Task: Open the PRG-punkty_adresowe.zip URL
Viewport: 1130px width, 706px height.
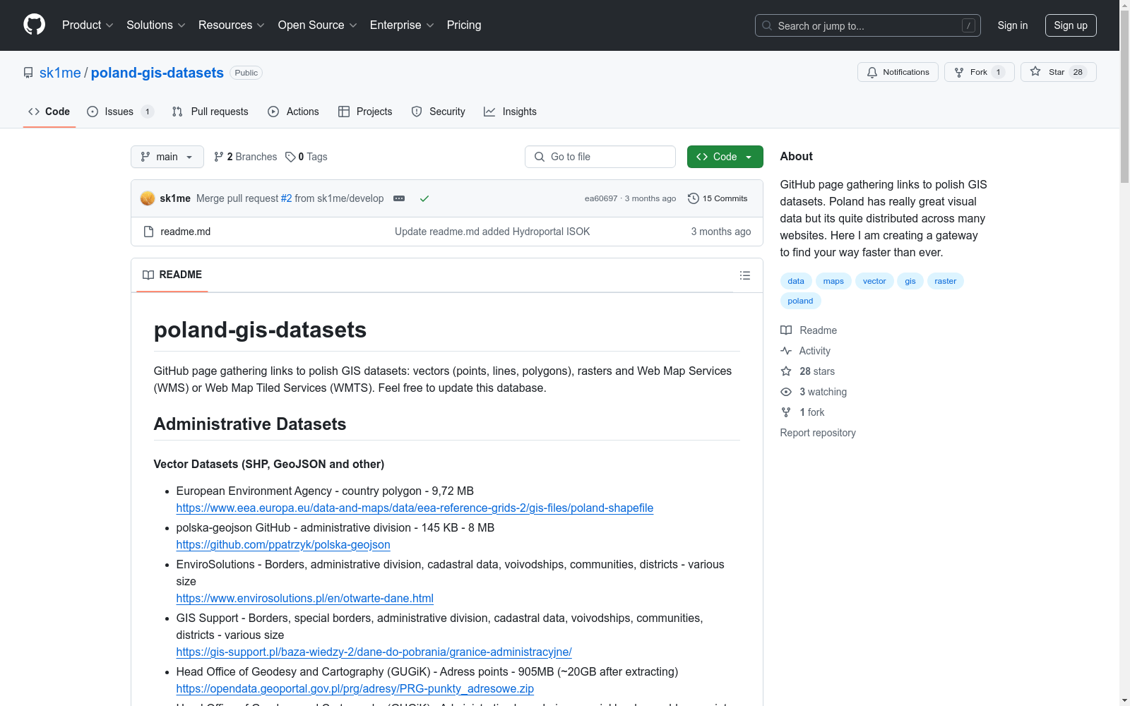Action: 355,689
